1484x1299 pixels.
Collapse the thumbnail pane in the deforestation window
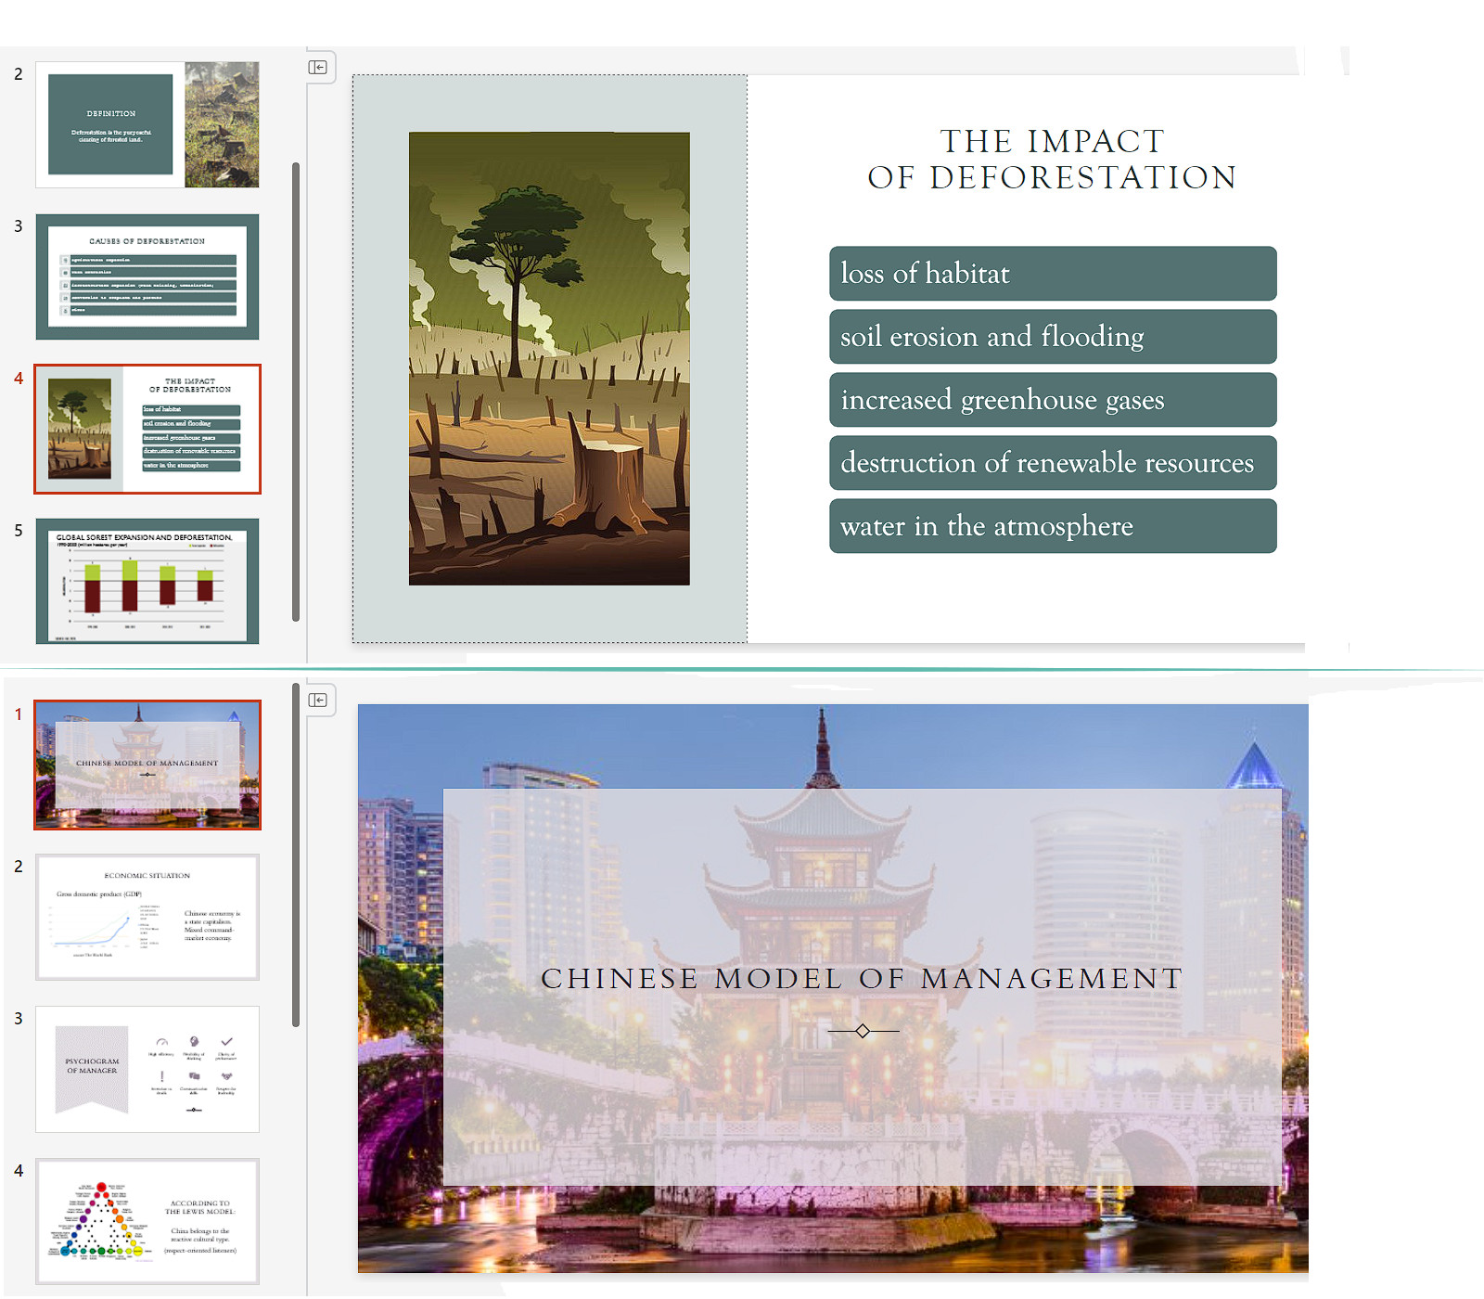(318, 67)
